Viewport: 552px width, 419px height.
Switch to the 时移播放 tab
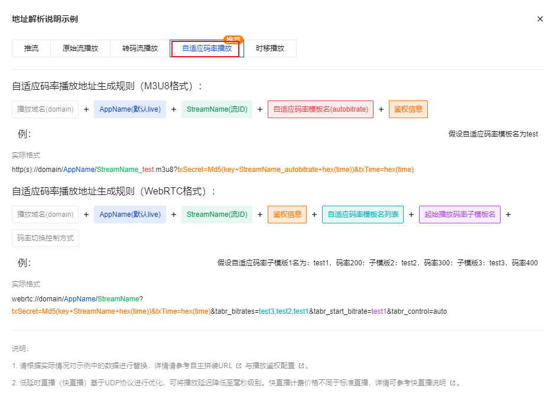pyautogui.click(x=270, y=48)
